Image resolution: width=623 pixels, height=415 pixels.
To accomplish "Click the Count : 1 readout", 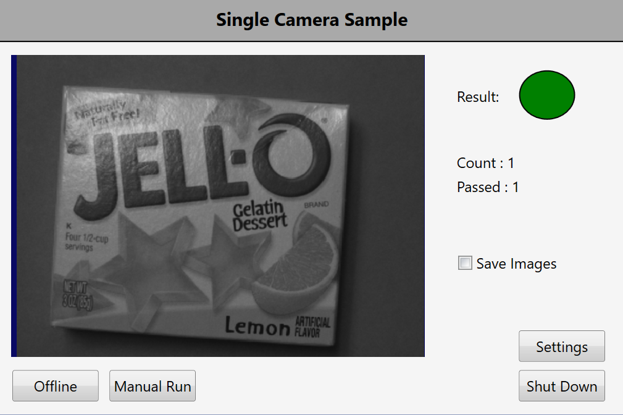I will (485, 163).
